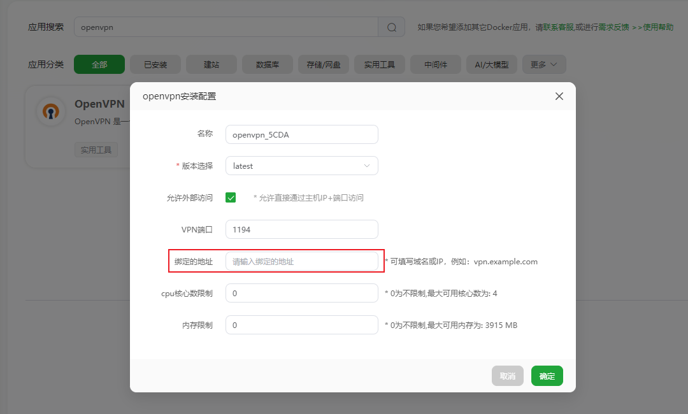Click the 确定 confirm button
Image resolution: width=688 pixels, height=414 pixels.
point(547,376)
